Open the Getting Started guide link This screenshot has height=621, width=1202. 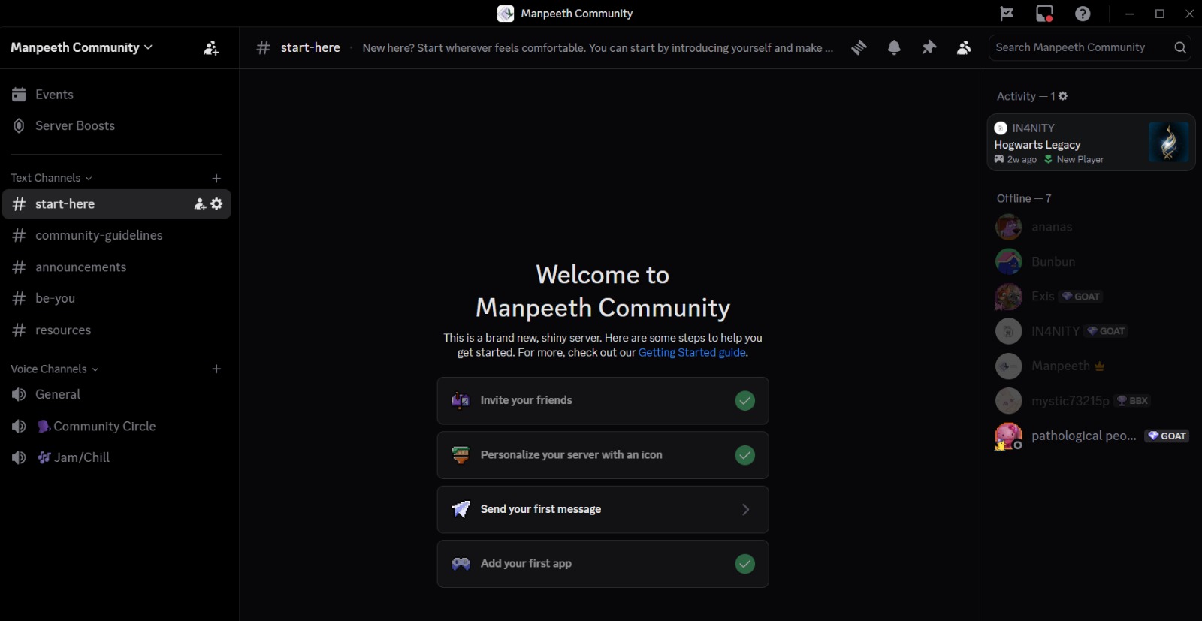(x=691, y=352)
